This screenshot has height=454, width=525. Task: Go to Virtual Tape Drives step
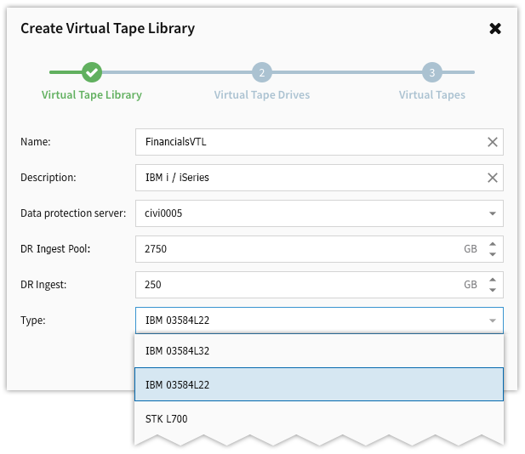coord(262,95)
